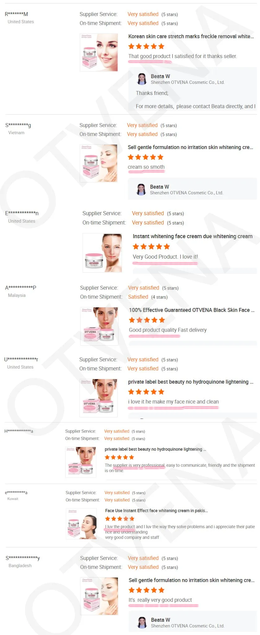The image size is (260, 635).
Task: Click stars under 100% Effective Guaranteed OTVENA review
Action: point(147,320)
